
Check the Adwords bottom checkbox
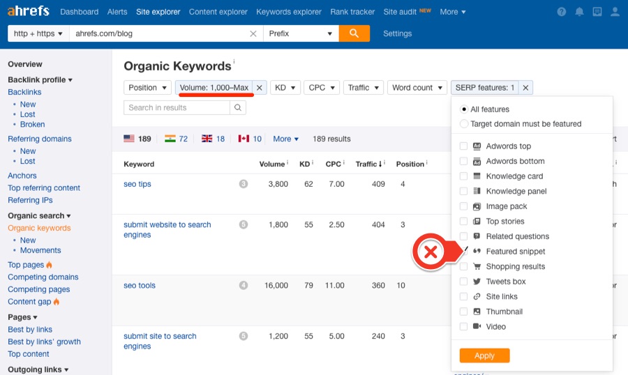coord(463,161)
